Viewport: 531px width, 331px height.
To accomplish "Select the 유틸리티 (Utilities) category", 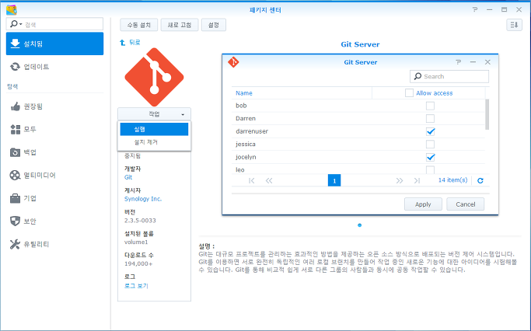I will click(54, 244).
